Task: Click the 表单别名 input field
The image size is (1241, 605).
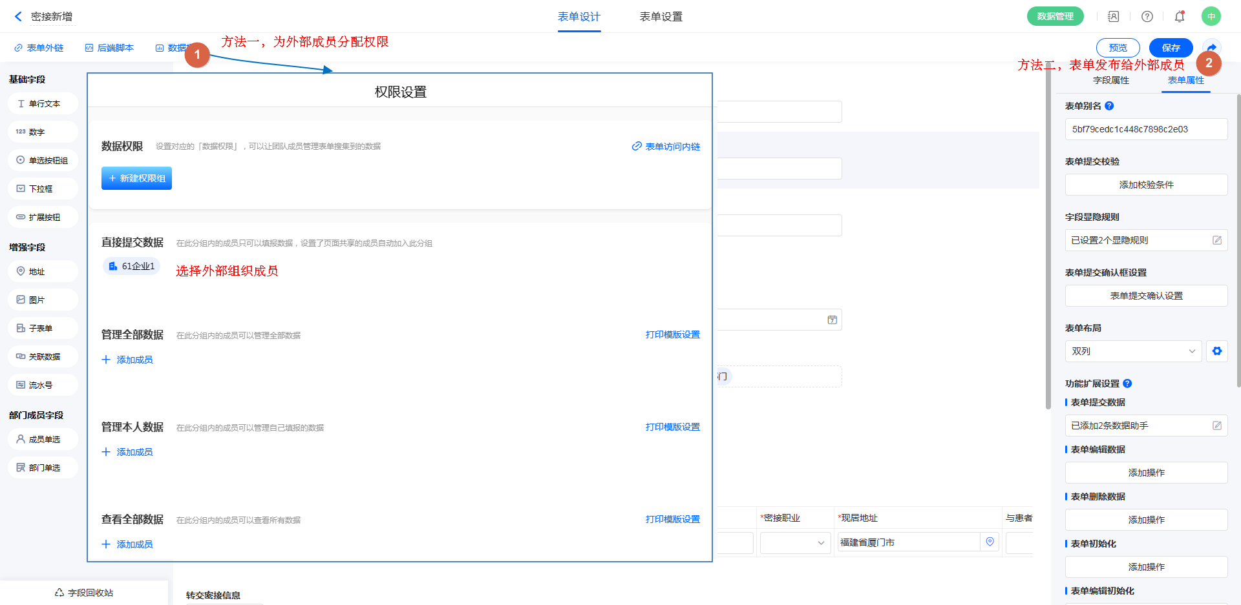Action: (1146, 129)
